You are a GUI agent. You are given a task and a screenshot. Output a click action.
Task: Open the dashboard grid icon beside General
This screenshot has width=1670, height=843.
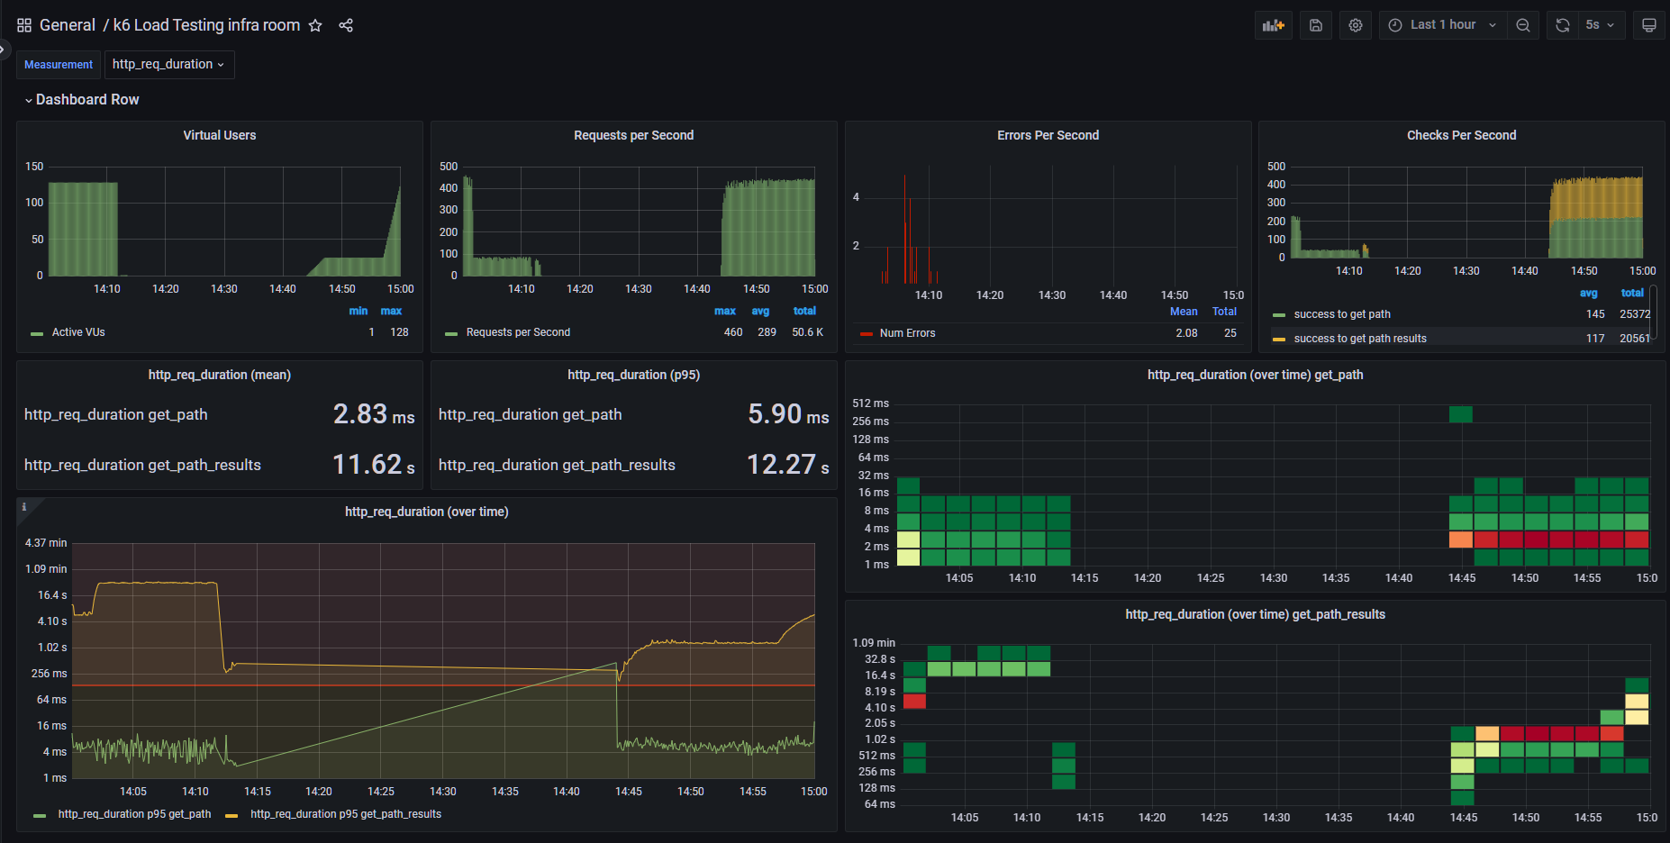pyautogui.click(x=24, y=25)
